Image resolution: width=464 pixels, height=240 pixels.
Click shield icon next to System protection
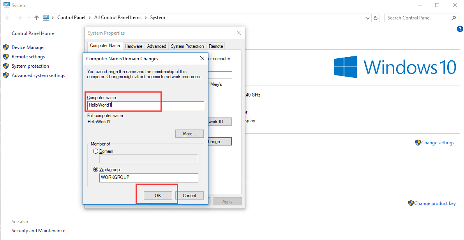(5, 66)
